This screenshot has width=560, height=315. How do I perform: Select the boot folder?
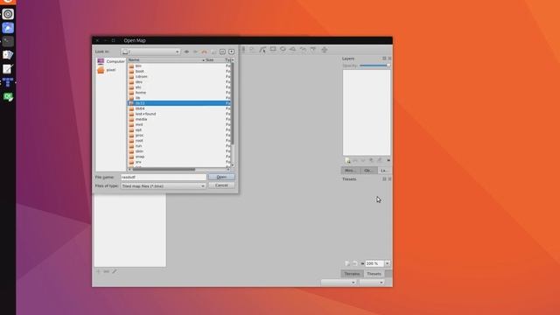click(x=178, y=71)
